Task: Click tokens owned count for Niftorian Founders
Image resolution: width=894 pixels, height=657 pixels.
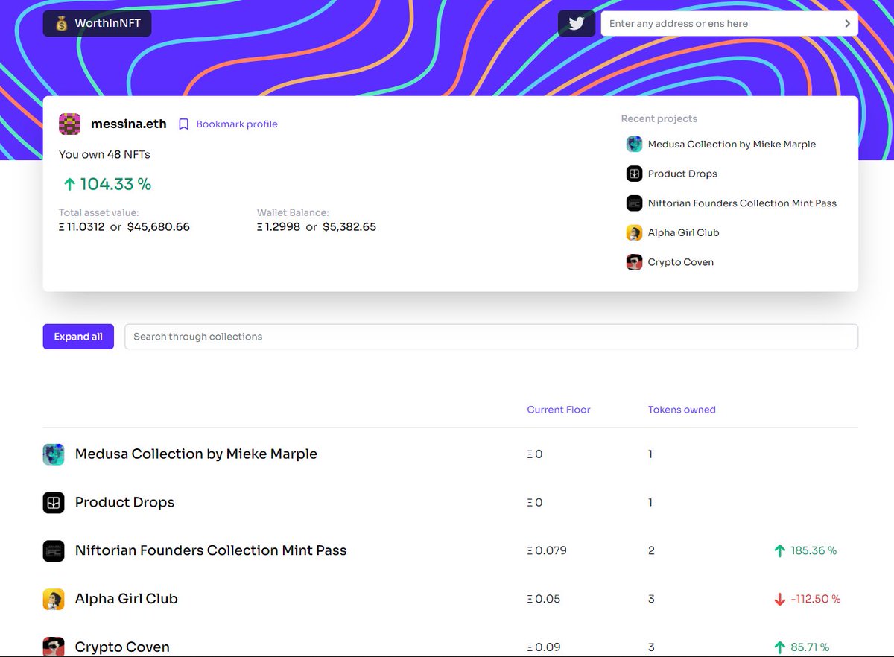Action: (x=651, y=551)
